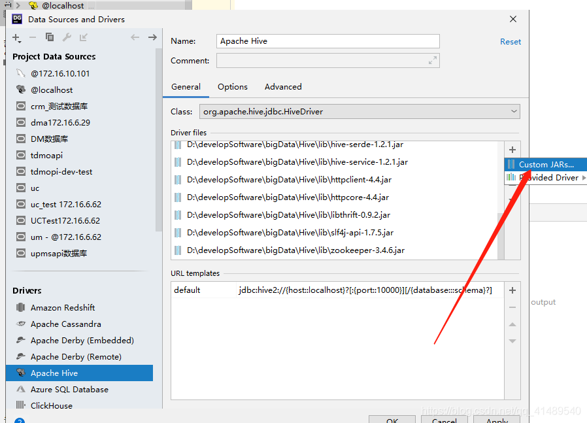Open driver settings wrench icon
587x423 pixels.
pos(67,37)
